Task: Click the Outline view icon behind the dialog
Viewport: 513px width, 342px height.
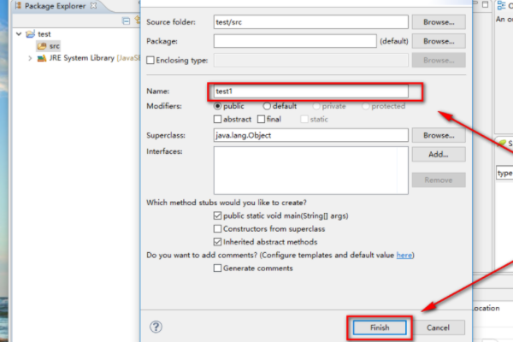Action: (x=501, y=6)
